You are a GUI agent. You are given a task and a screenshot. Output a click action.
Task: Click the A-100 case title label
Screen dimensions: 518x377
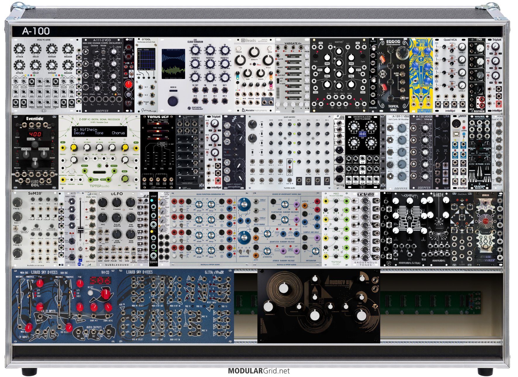tap(36, 31)
